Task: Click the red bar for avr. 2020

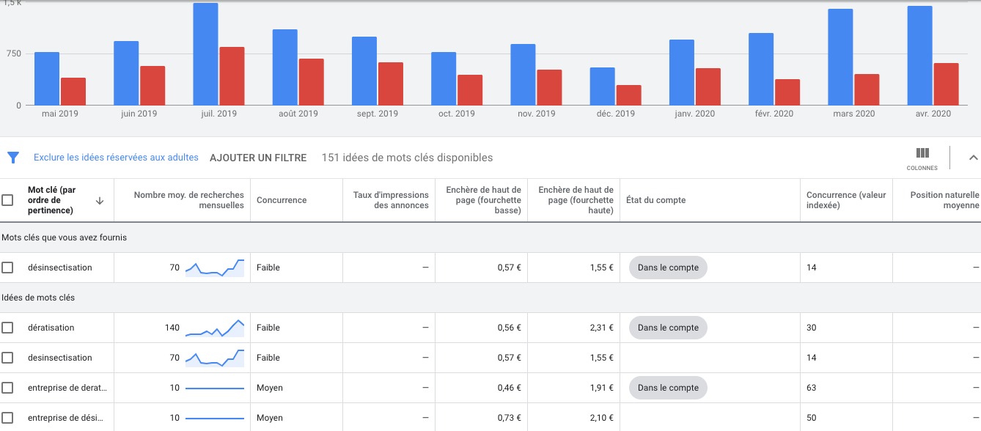Action: click(x=946, y=84)
